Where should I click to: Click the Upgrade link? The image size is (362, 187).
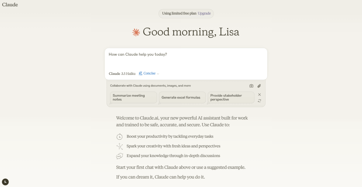(204, 13)
